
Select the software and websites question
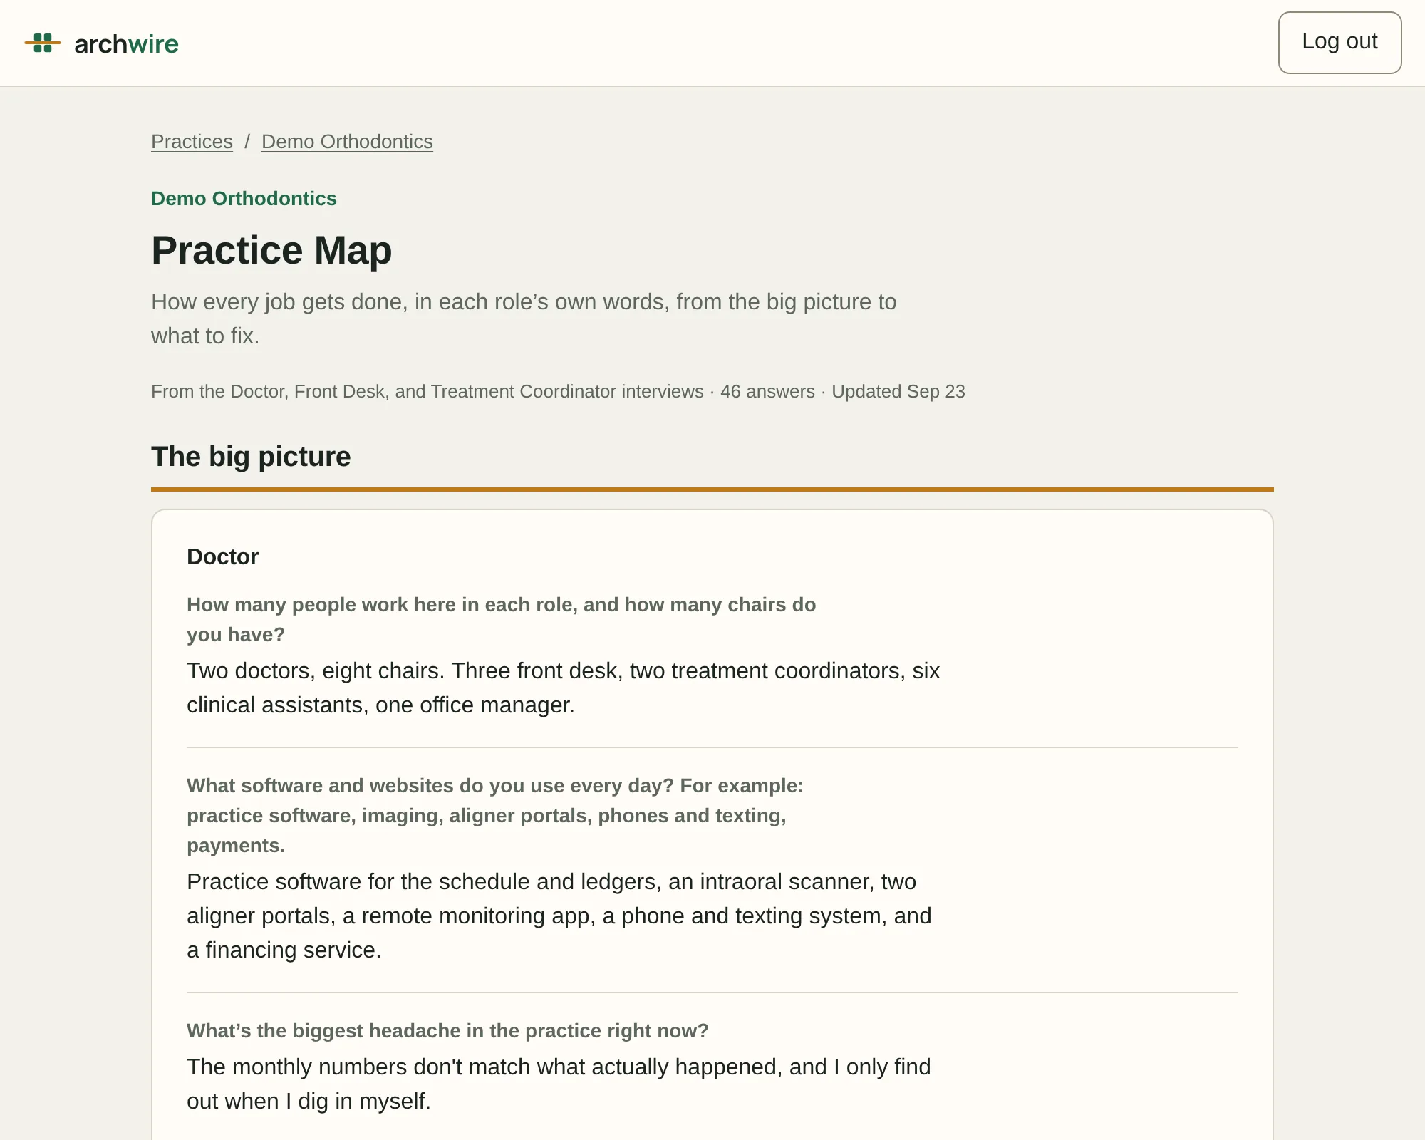pyautogui.click(x=495, y=815)
